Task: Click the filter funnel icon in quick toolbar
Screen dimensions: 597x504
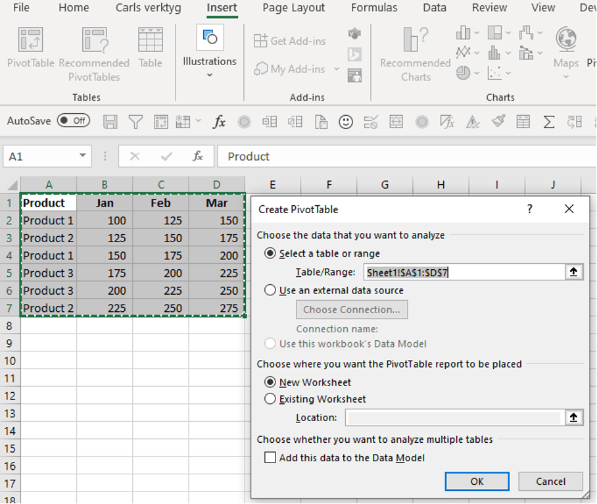Action: pos(135,122)
